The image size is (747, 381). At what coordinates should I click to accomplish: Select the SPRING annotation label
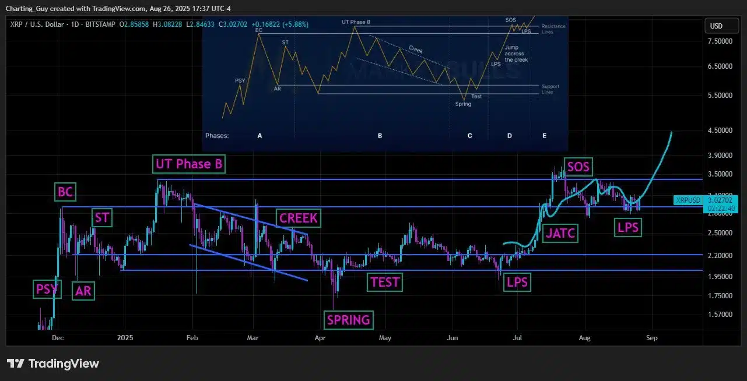click(x=348, y=320)
